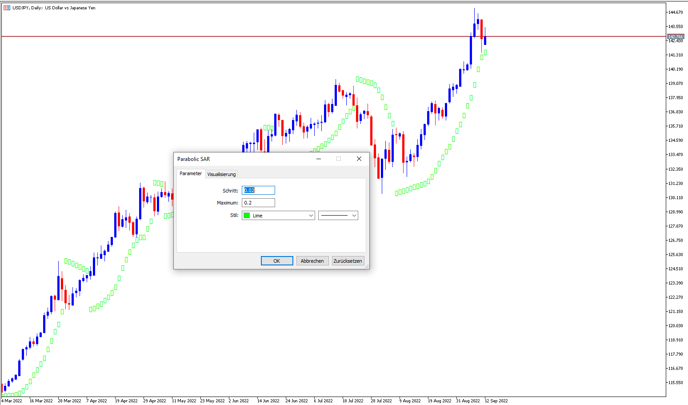This screenshot has width=688, height=405.
Task: Click the 9 Aug 2022 date label
Action: click(410, 401)
